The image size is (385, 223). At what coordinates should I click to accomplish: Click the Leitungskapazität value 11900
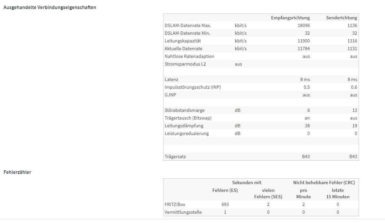coord(304,41)
